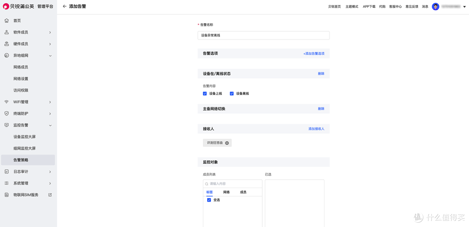
Task: Click the WiFi管理 wifi icon
Action: tap(7, 102)
